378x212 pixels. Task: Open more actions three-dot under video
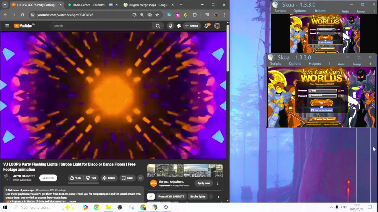tap(141, 178)
